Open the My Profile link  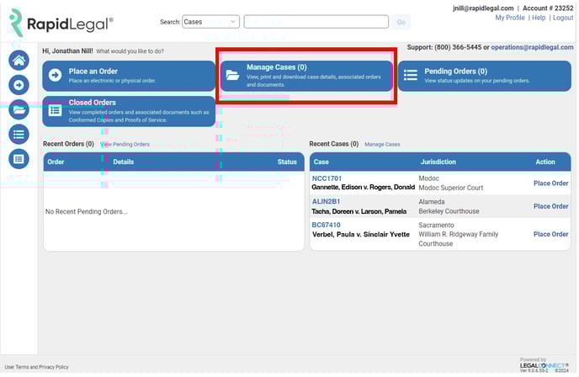coord(510,18)
